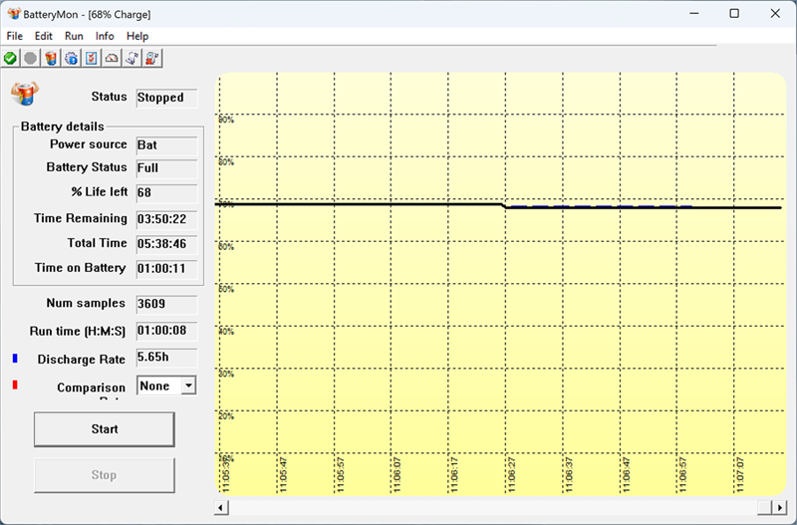
Task: Click the scroll log toolbar icon
Action: tap(133, 59)
